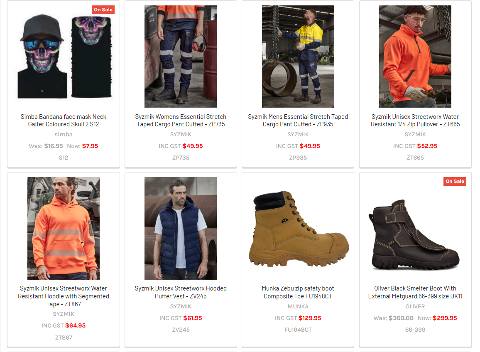Image resolution: width=480 pixels, height=352 pixels.
Task: Click the simba brand name link
Action: (64, 134)
